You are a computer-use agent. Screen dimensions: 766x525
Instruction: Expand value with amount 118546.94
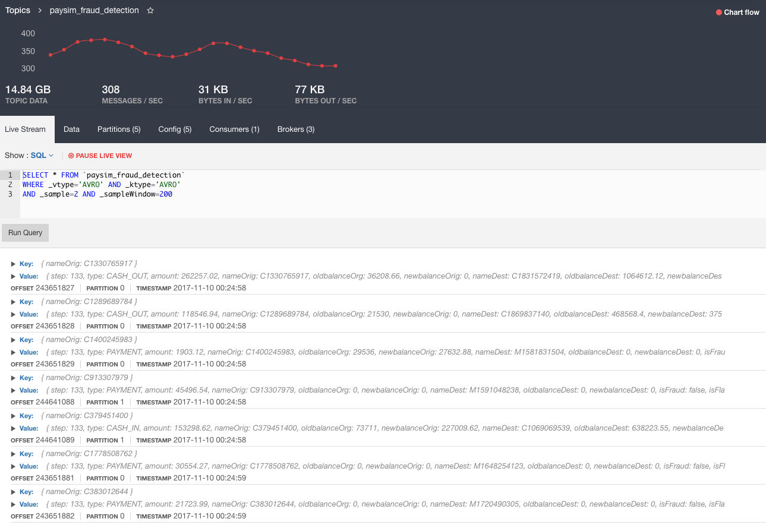tap(13, 314)
